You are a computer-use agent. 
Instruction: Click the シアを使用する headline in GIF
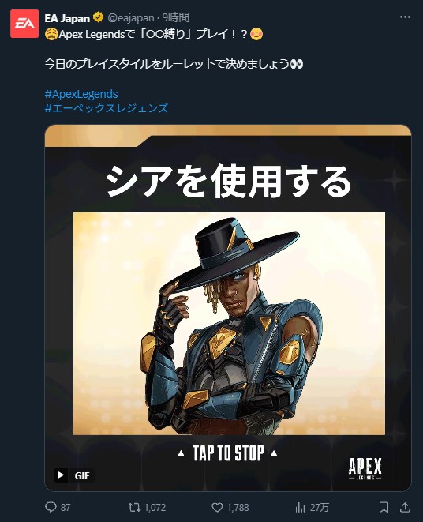228,182
